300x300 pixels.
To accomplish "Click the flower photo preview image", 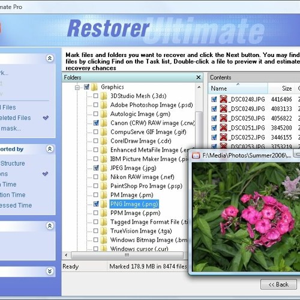I will (x=246, y=217).
